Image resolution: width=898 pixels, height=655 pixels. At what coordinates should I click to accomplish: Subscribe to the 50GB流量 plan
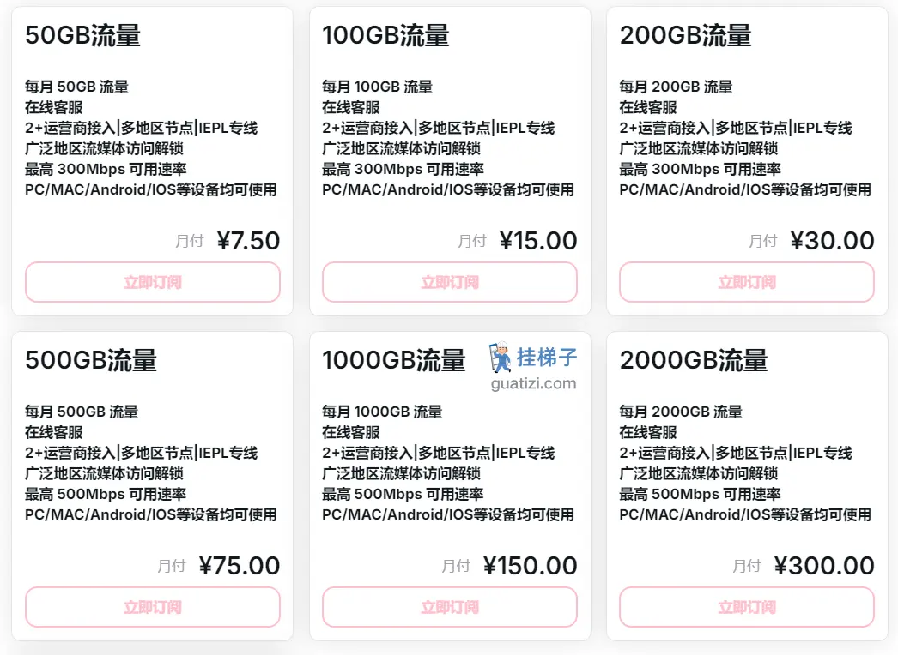click(x=152, y=282)
